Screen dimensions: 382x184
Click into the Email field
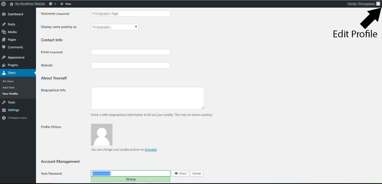131,52
